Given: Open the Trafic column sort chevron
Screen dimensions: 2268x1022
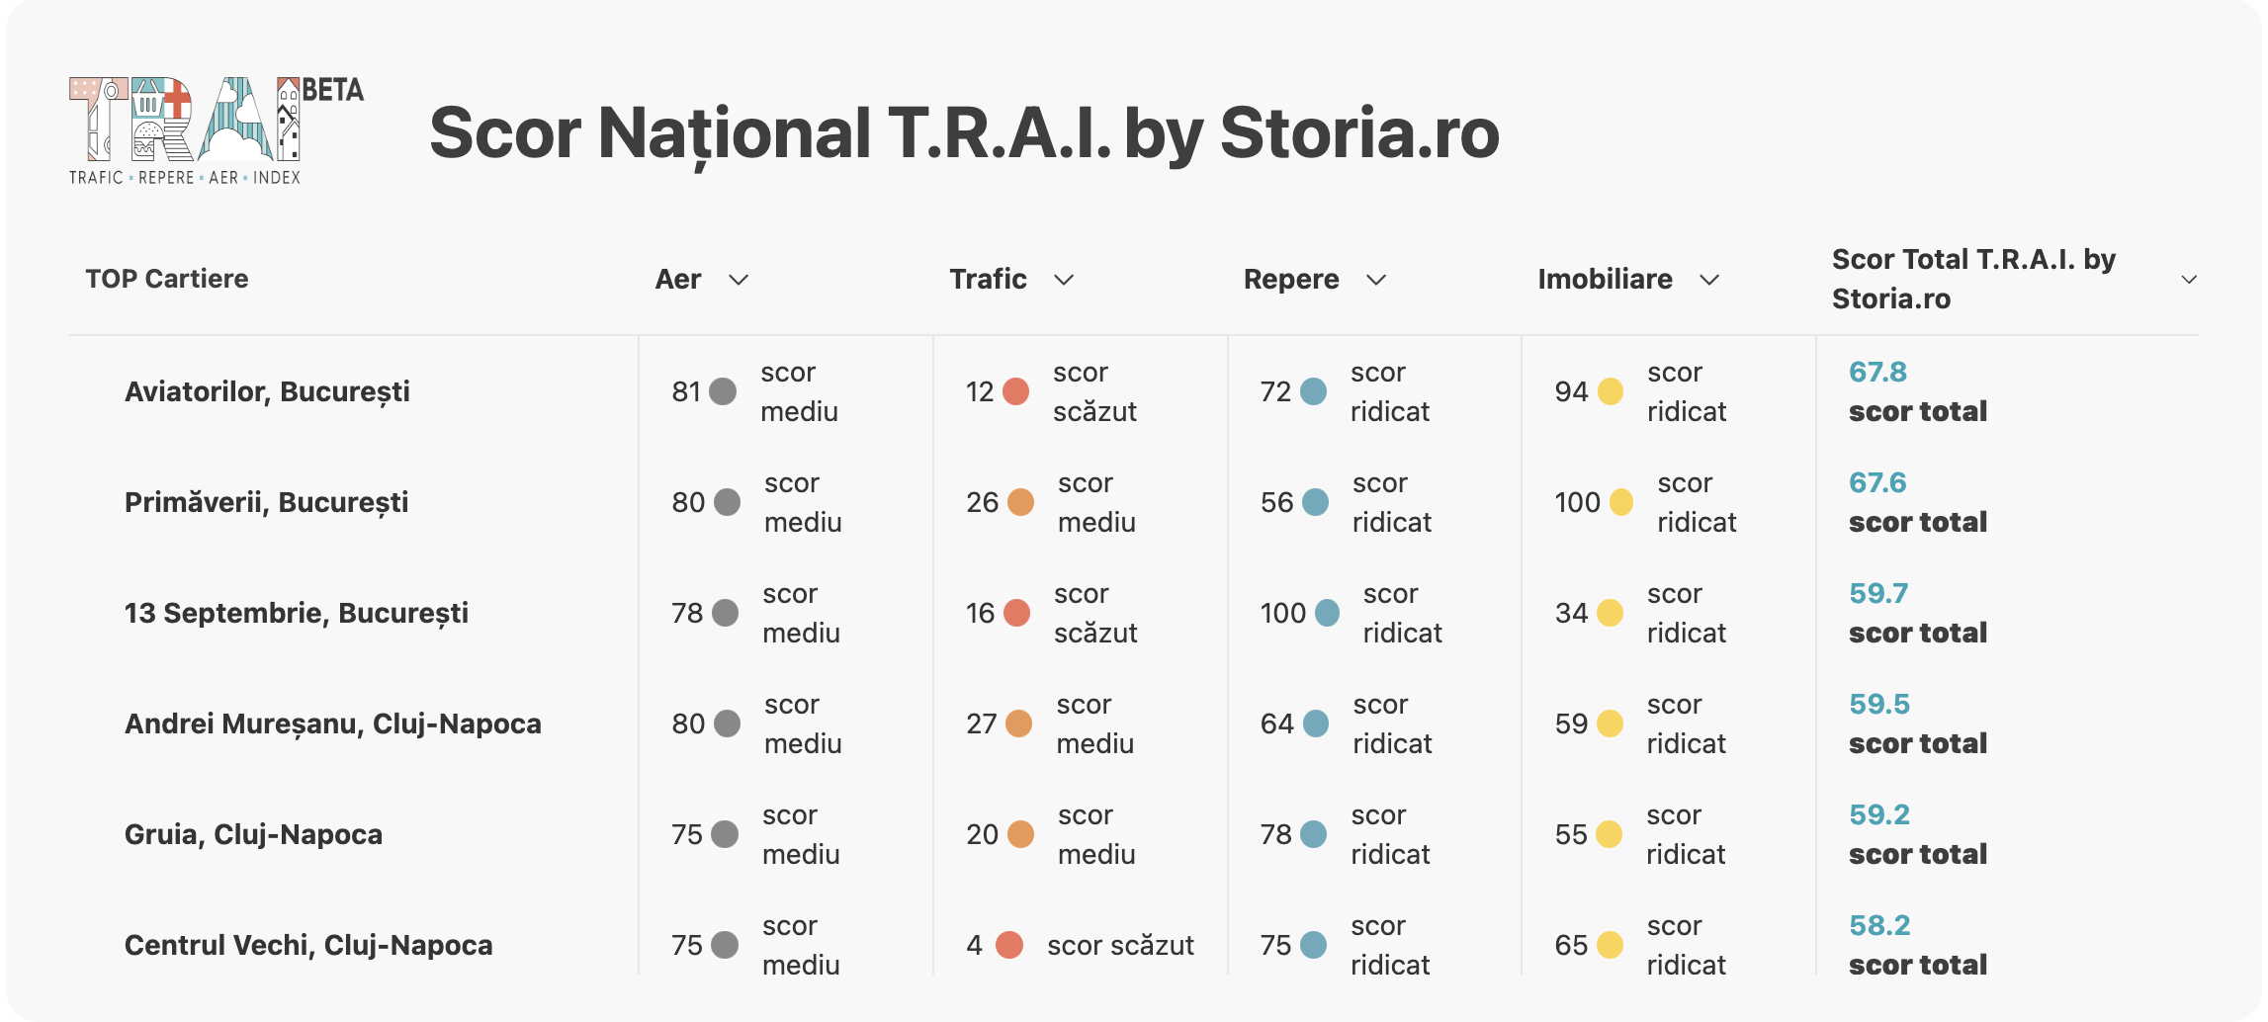Looking at the screenshot, I should tap(1064, 280).
